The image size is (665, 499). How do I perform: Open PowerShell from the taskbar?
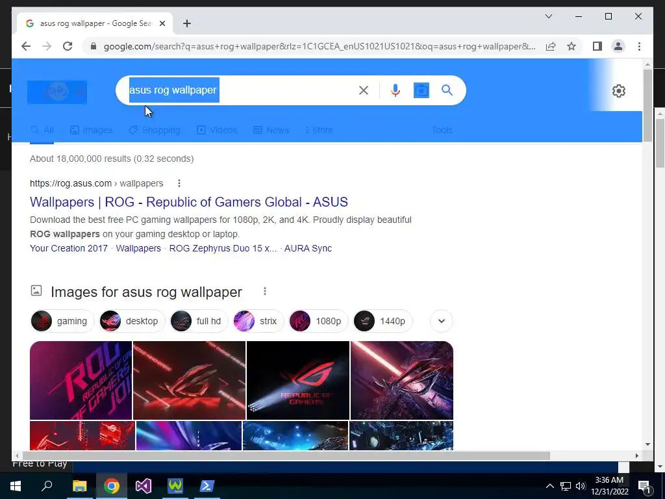(207, 486)
